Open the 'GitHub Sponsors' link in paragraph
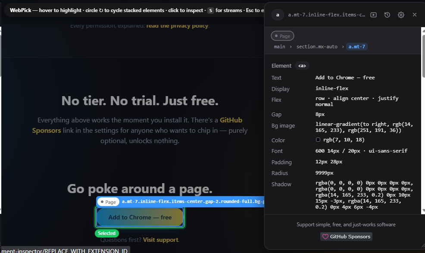This screenshot has height=253, width=425. point(137,125)
